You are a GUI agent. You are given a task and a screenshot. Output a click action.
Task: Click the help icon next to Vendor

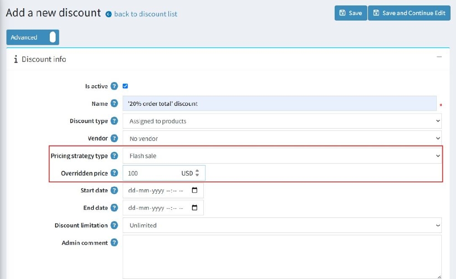click(x=114, y=138)
